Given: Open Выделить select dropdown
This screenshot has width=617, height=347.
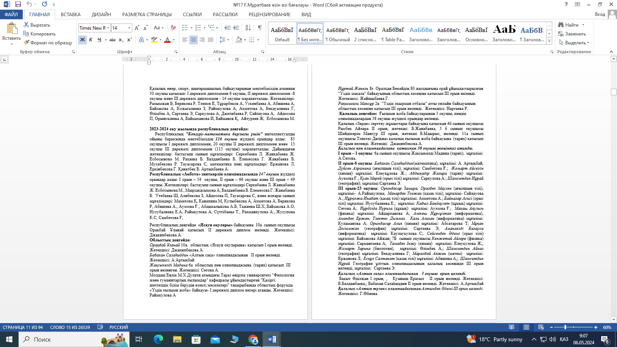Looking at the screenshot, I should 574,43.
